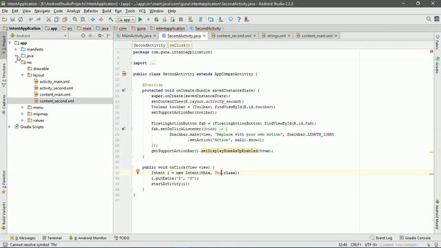The width and height of the screenshot is (441, 248).
Task: Open the File menu
Action: coord(5,11)
